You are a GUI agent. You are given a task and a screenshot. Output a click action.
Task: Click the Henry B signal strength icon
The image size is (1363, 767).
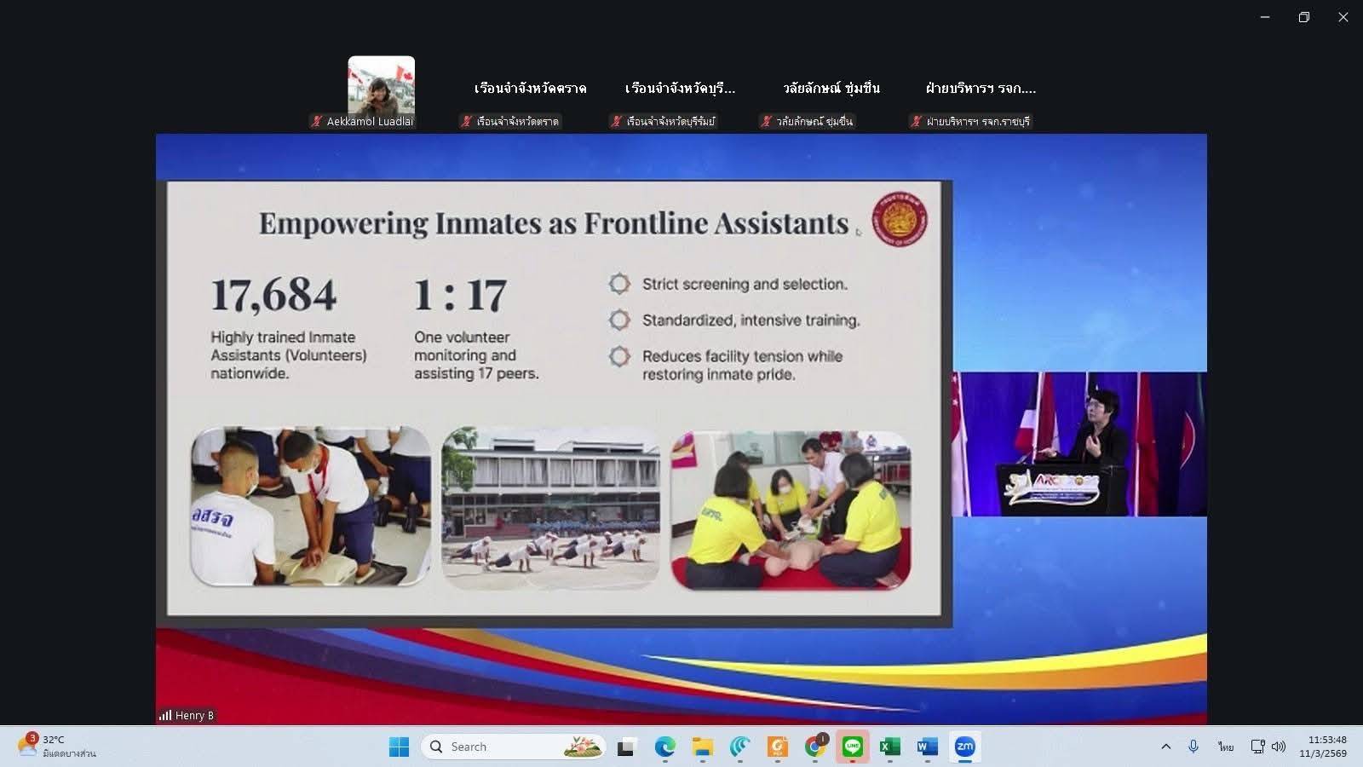pyautogui.click(x=165, y=715)
